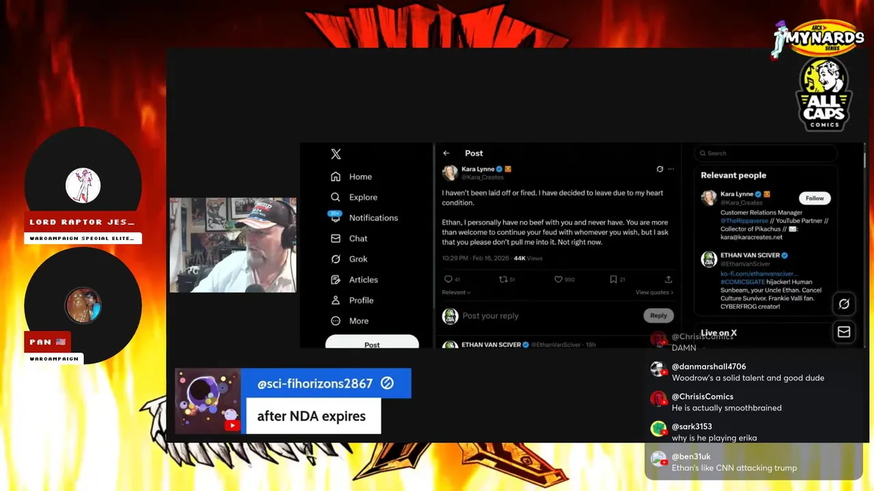
Task: Open the post's three-dot options menu
Action: click(671, 169)
